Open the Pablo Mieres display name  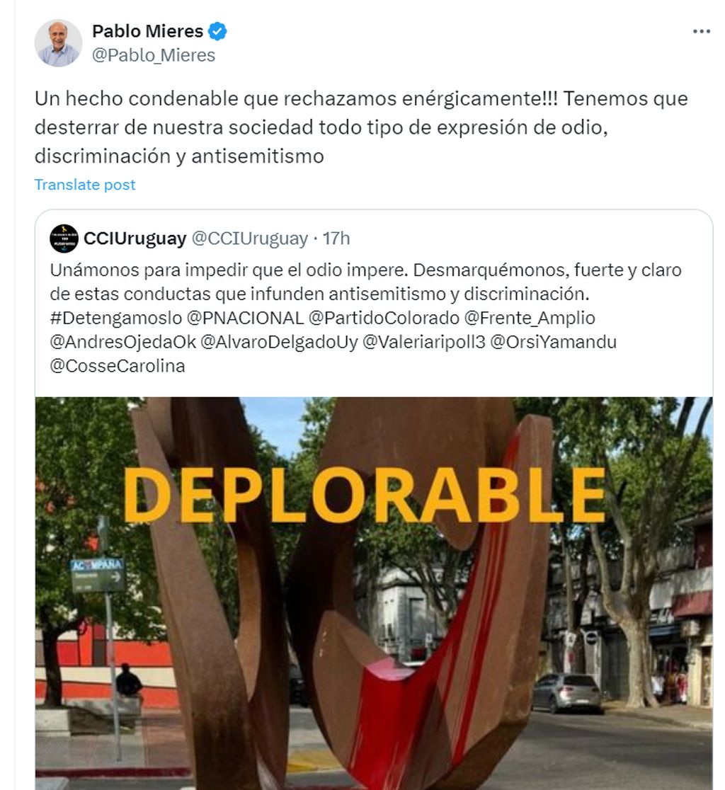(148, 31)
